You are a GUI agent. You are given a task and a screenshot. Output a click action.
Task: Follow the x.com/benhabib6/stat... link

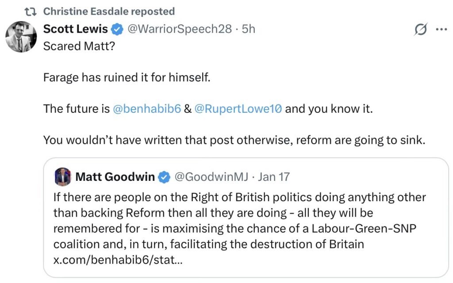coord(117,260)
